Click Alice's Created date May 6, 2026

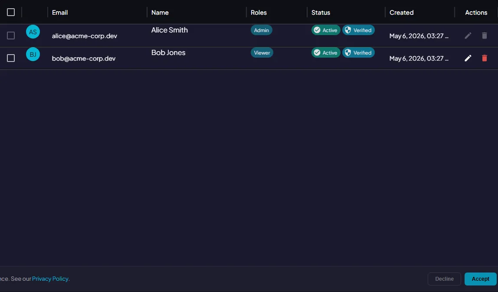[419, 36]
